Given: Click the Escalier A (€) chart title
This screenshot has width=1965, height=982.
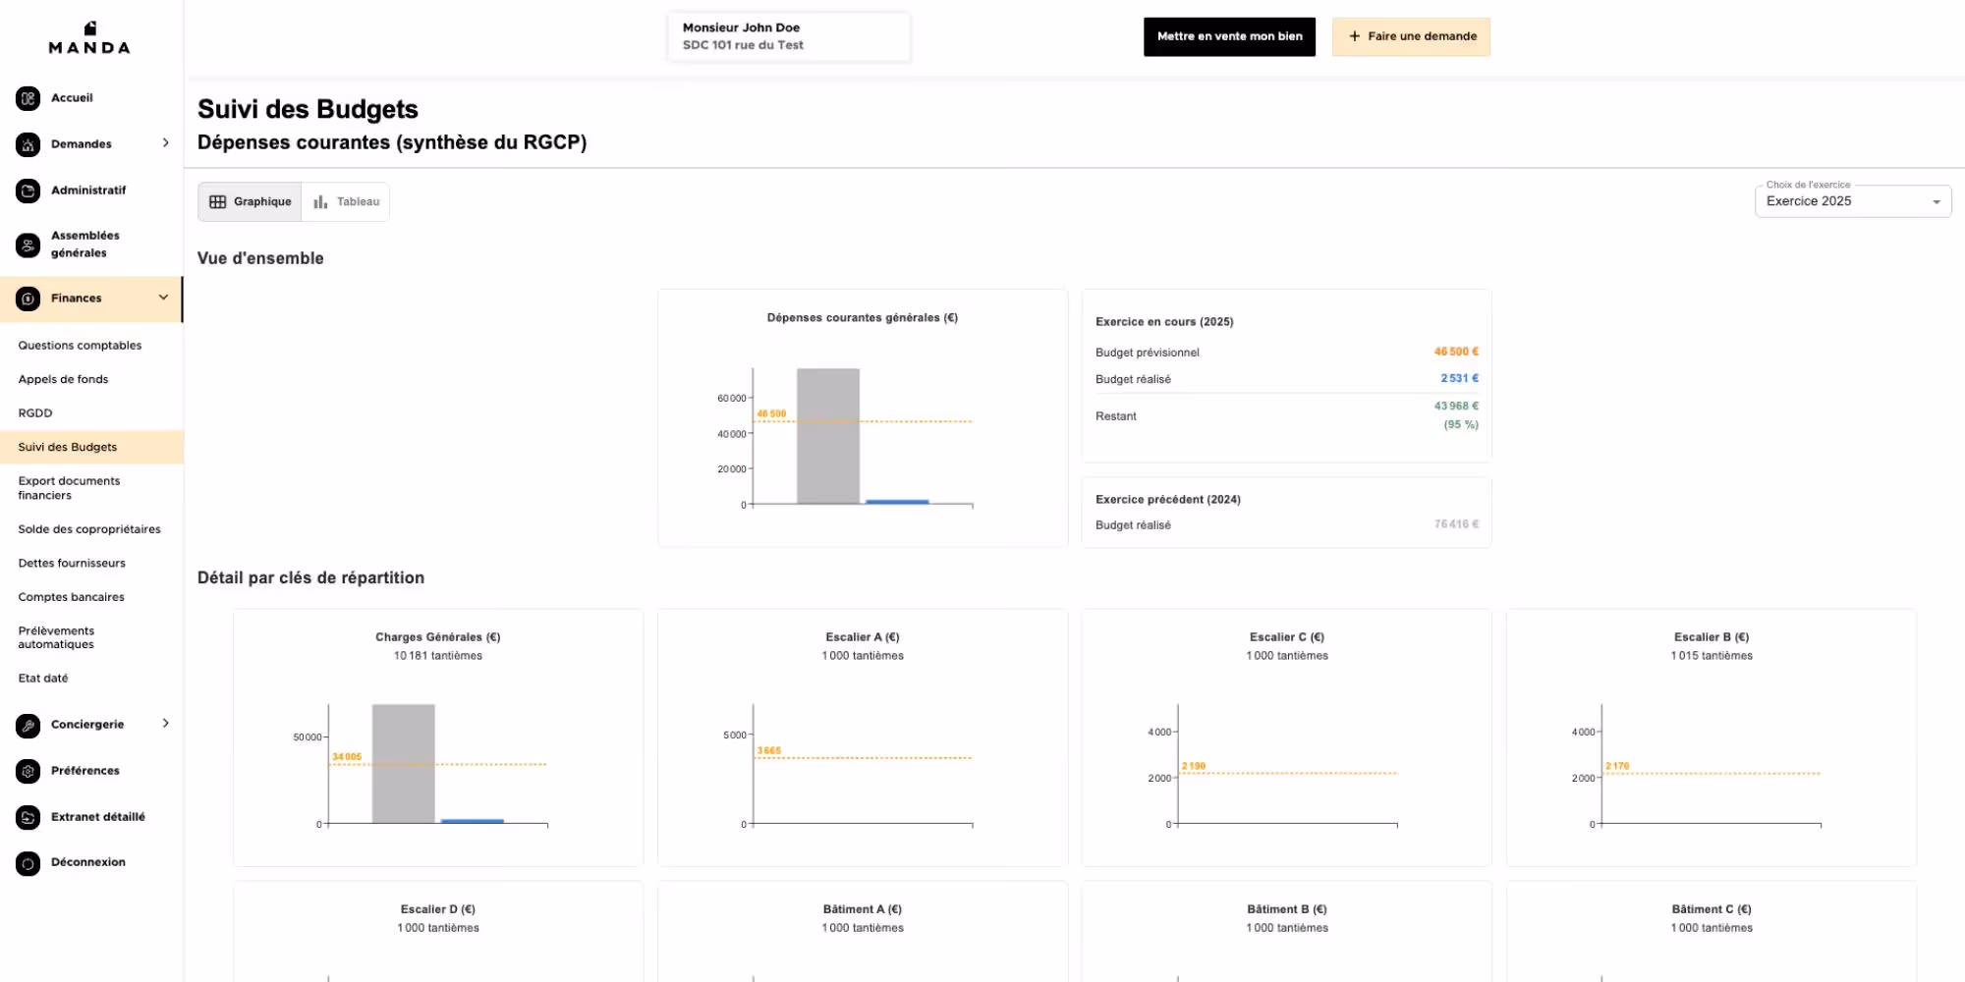Looking at the screenshot, I should tap(863, 637).
